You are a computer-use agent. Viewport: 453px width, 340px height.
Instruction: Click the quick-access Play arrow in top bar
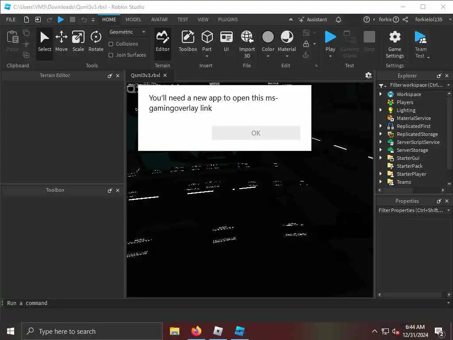click(61, 19)
